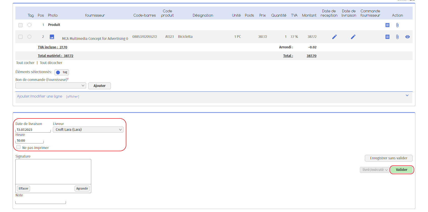Check the Produit row checkbox
The width and height of the screenshot is (428, 212).
[20, 25]
